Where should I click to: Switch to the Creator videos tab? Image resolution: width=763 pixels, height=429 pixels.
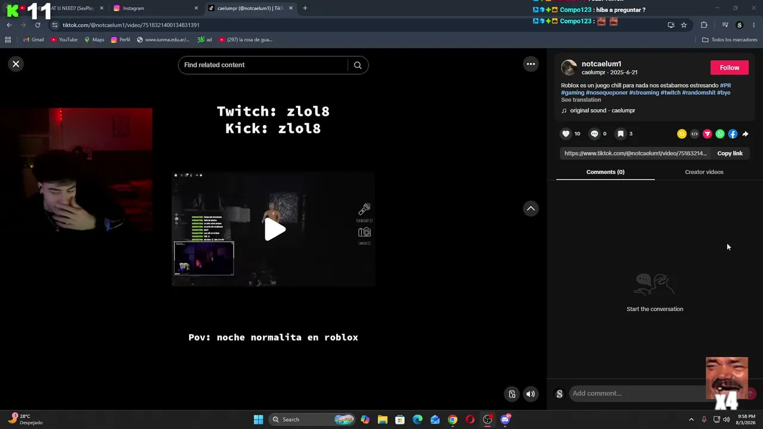point(704,172)
